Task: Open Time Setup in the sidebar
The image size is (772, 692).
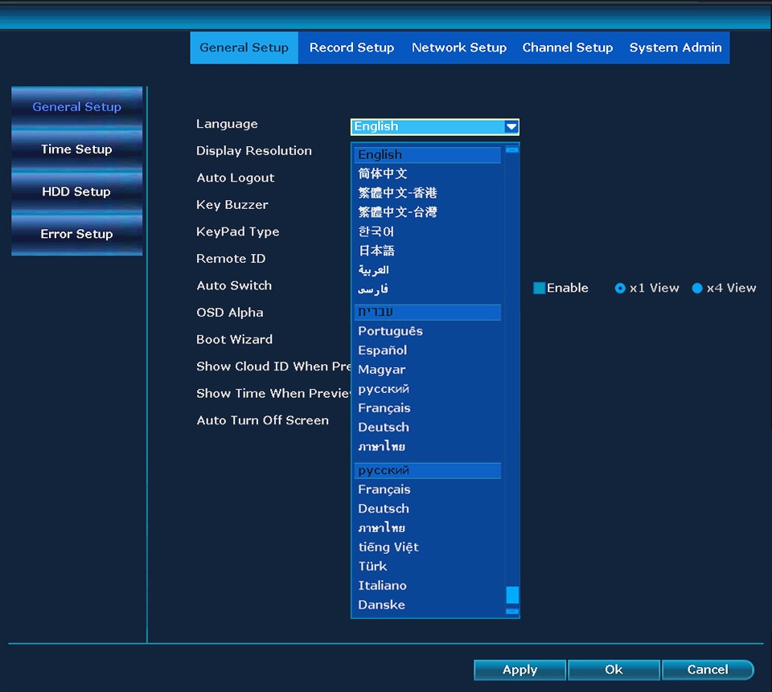Action: 77,149
